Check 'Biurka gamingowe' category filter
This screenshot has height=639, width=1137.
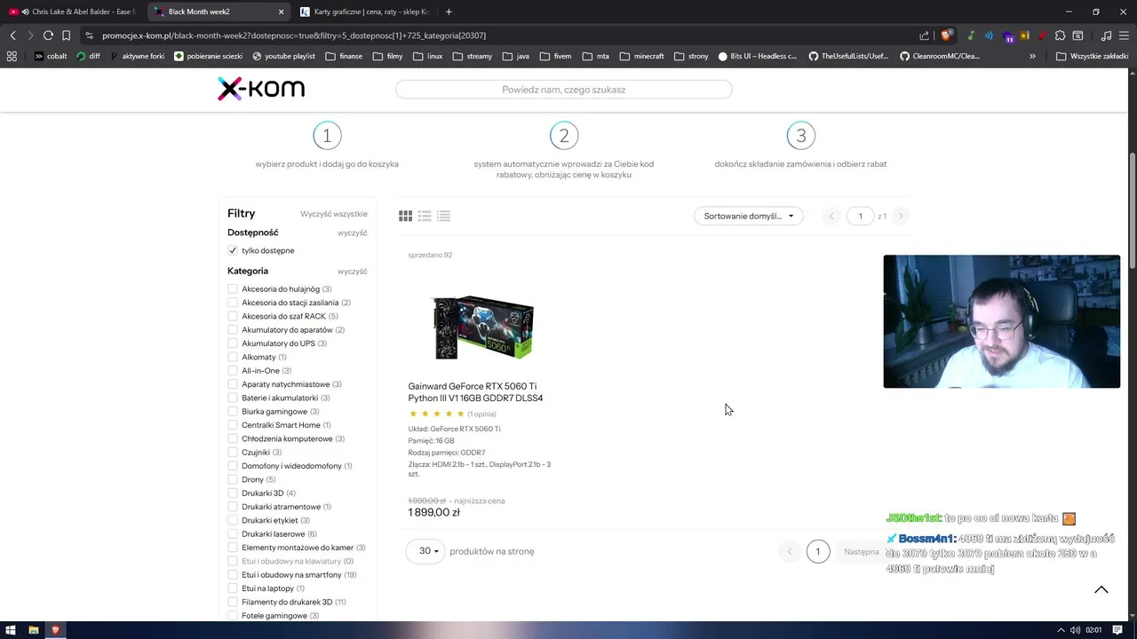(233, 411)
